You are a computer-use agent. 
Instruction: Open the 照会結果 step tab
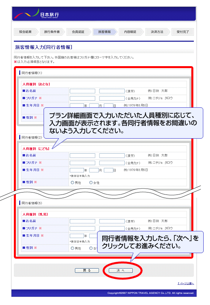pyautogui.click(x=25, y=32)
